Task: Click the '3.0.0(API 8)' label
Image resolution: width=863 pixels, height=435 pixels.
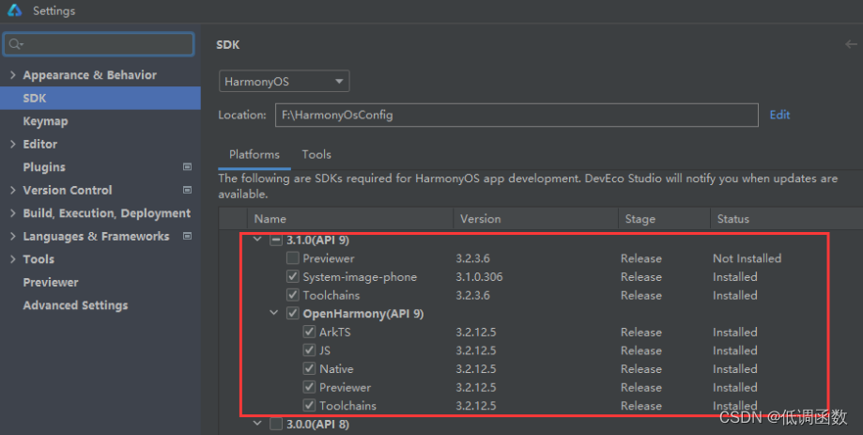Action: (x=317, y=424)
